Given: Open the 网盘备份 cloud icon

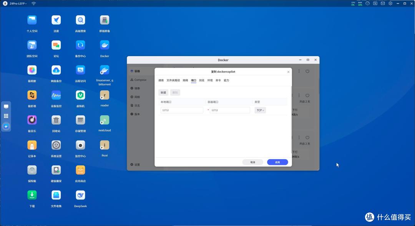Looking at the screenshot, I should (56, 70).
